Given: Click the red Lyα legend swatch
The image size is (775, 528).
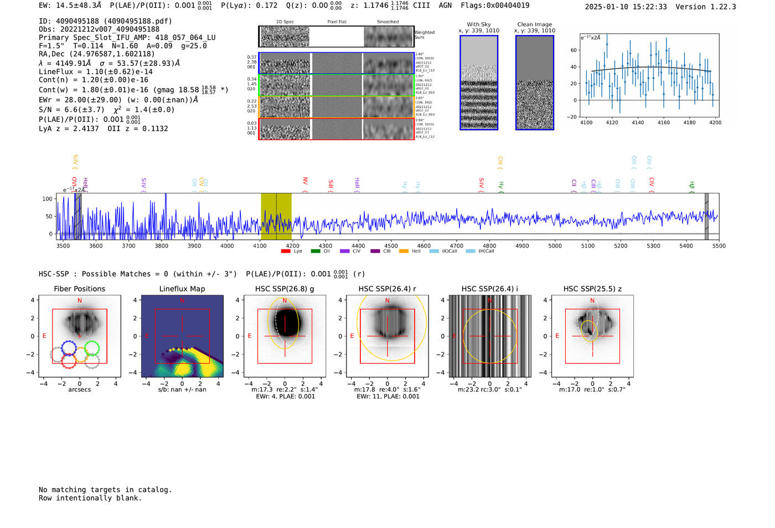Looking at the screenshot, I should point(286,252).
